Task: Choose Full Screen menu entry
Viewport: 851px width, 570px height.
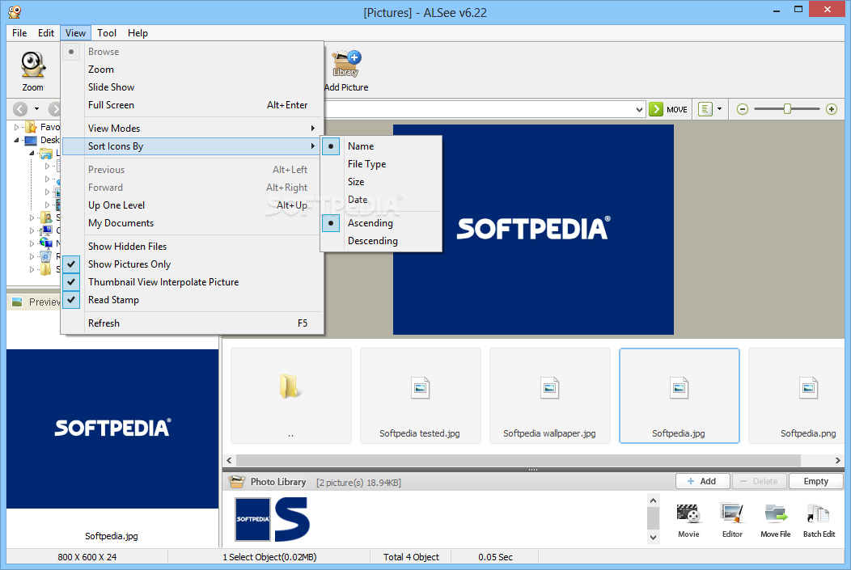Action: point(193,105)
